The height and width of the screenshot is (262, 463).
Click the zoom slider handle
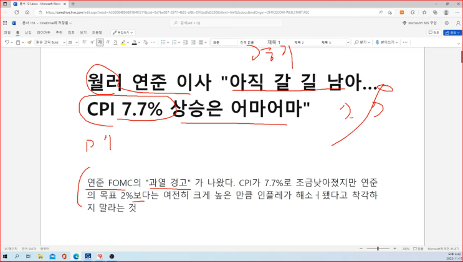(378, 249)
